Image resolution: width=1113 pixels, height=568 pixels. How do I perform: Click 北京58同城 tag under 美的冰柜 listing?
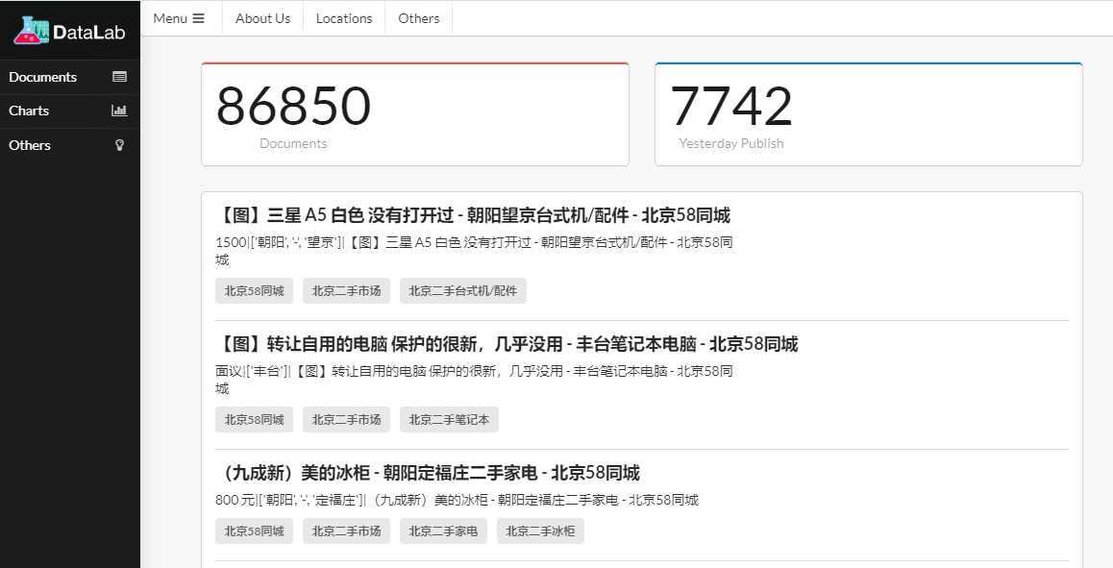pos(254,531)
